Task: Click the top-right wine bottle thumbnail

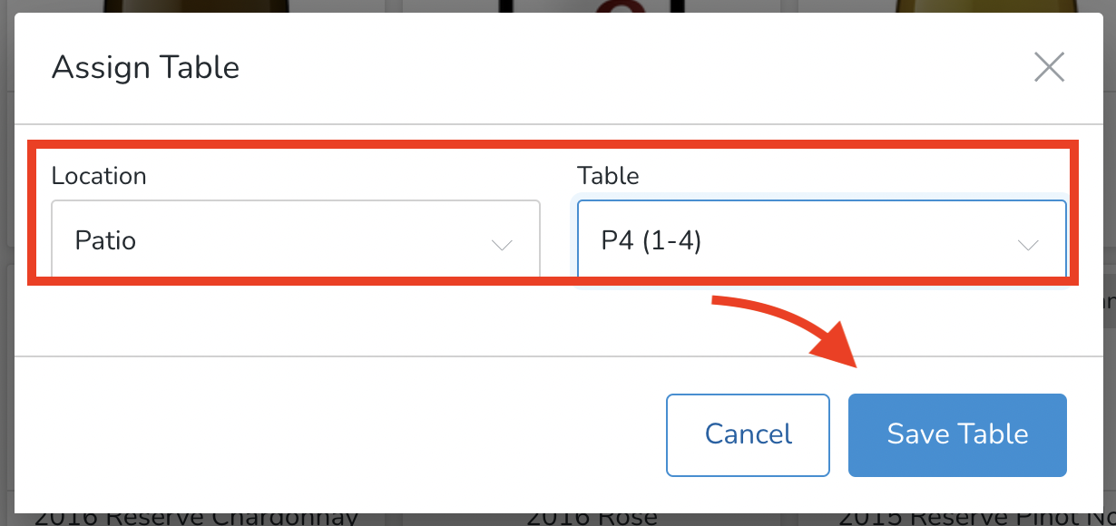Action: 953,6
